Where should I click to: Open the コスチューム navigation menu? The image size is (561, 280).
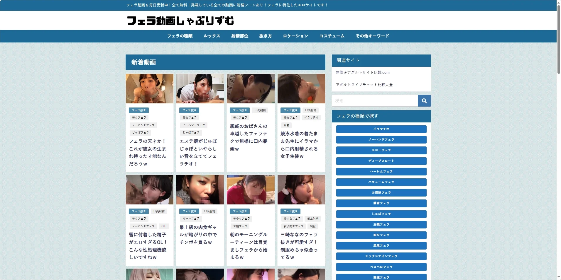(332, 36)
